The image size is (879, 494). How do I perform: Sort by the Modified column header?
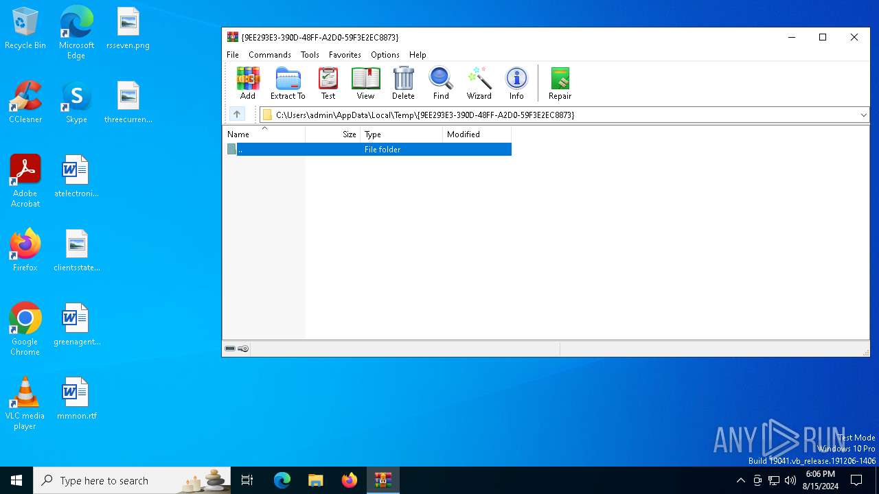point(477,134)
